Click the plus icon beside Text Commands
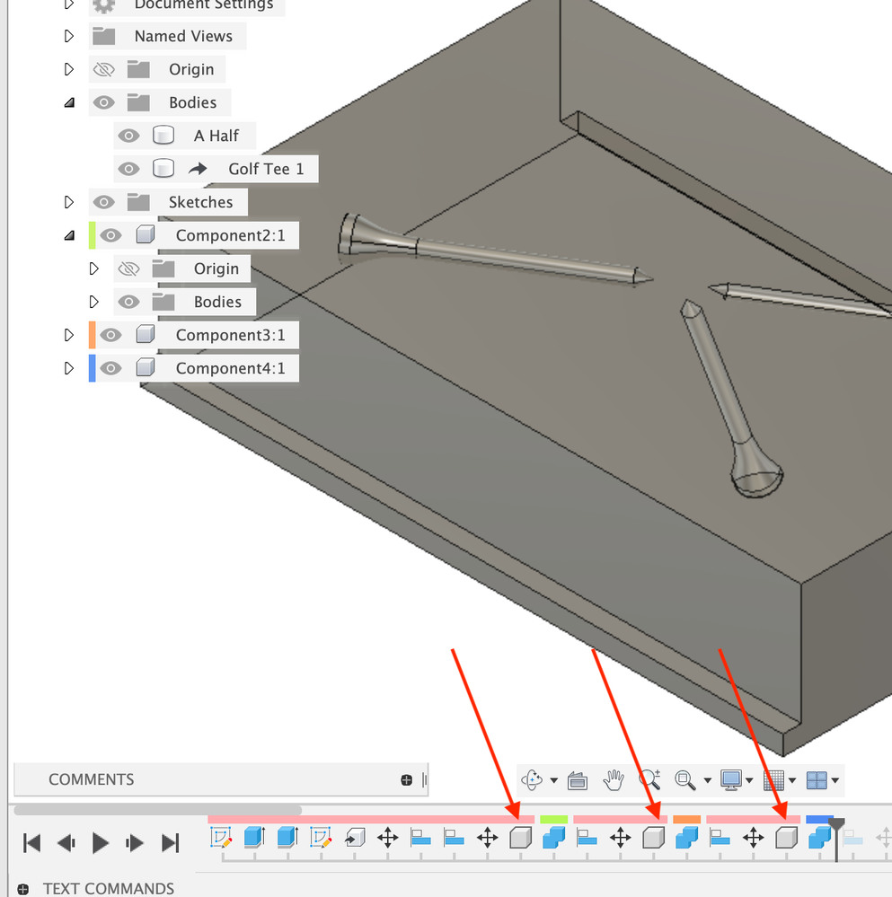Viewport: 892px width, 897px height. tap(22, 889)
